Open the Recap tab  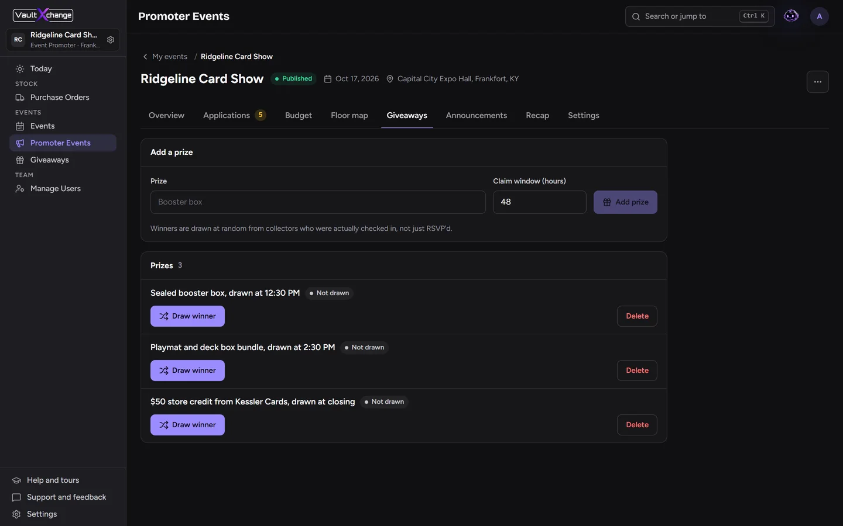point(537,116)
